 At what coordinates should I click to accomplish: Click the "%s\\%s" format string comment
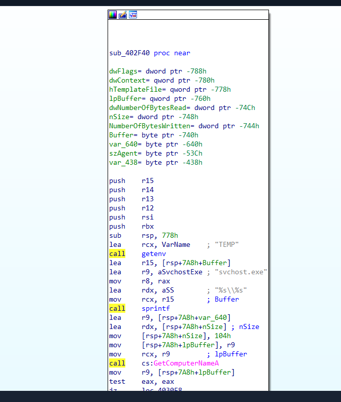coord(231,290)
